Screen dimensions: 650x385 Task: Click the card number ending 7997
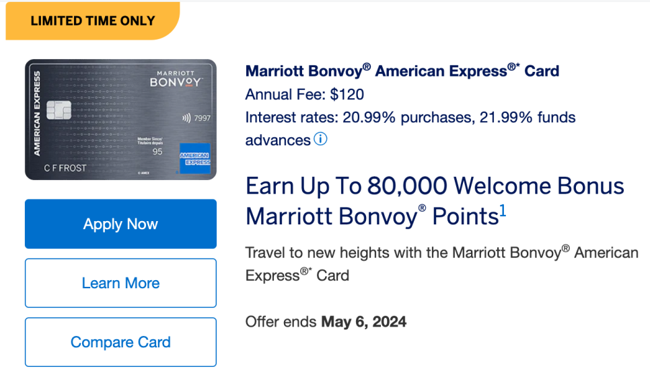tap(203, 118)
